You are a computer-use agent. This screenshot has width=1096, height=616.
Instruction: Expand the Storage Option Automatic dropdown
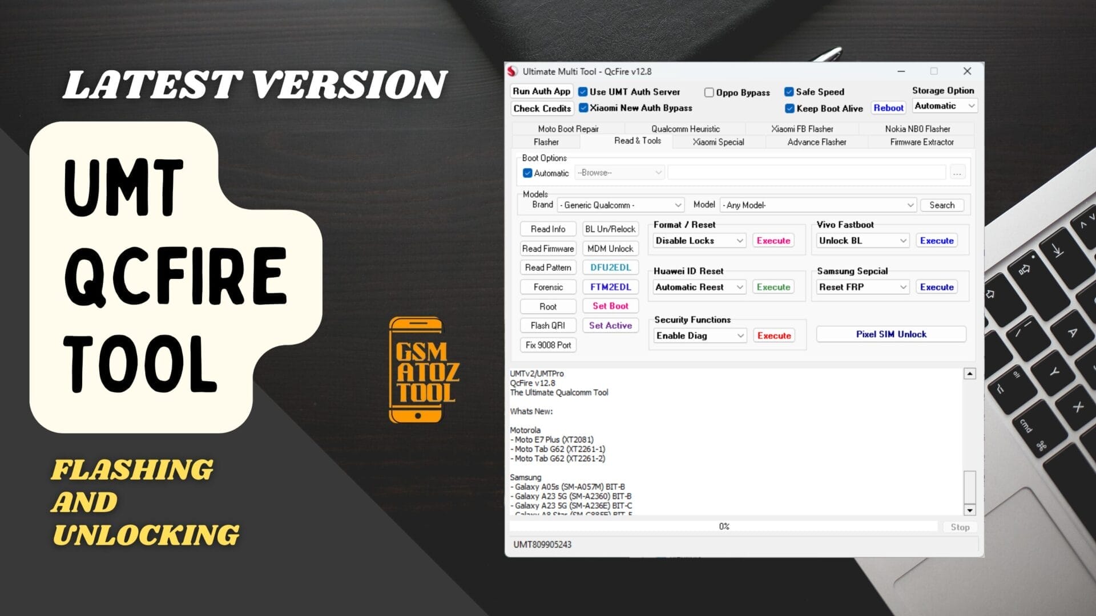click(x=945, y=106)
